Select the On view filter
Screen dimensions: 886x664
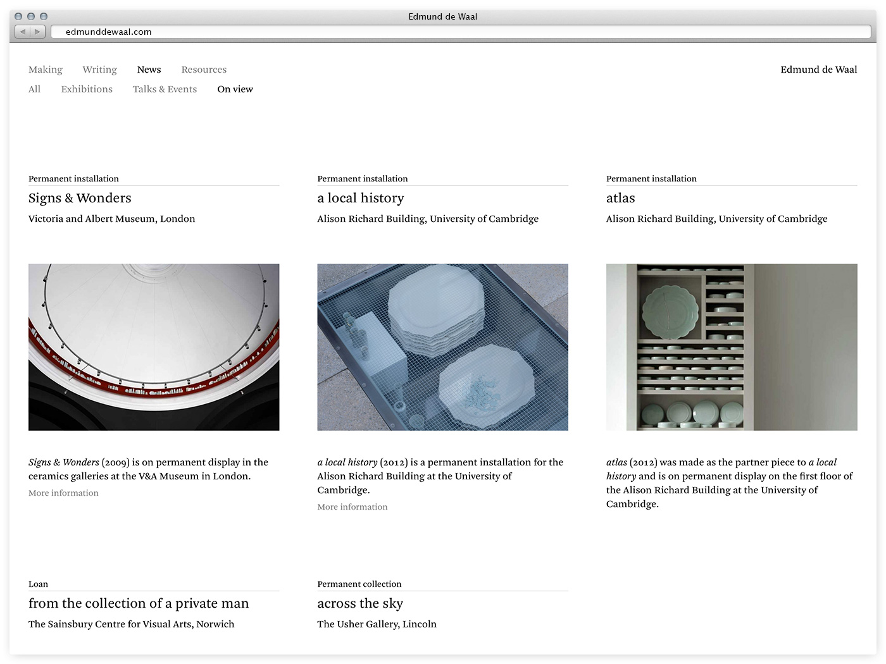235,89
